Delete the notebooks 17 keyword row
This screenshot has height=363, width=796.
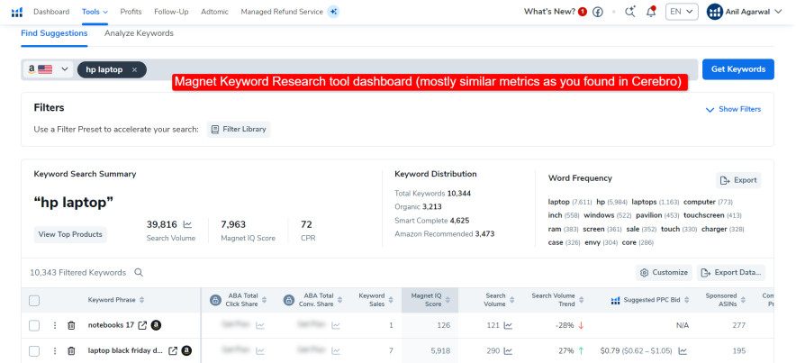pyautogui.click(x=71, y=325)
